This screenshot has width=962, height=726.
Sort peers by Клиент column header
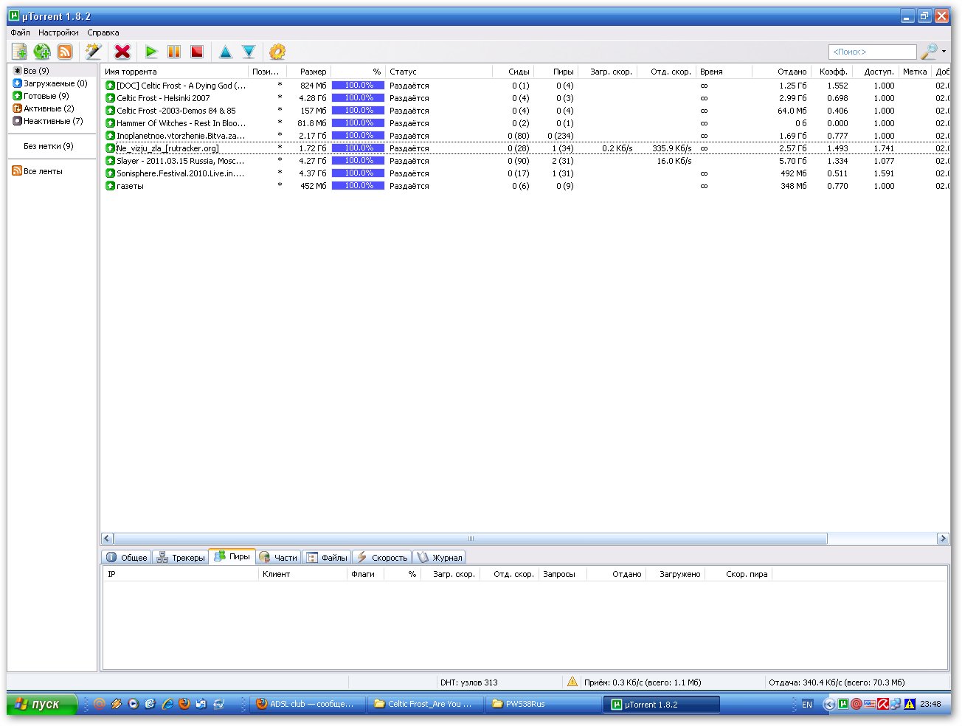(x=302, y=574)
